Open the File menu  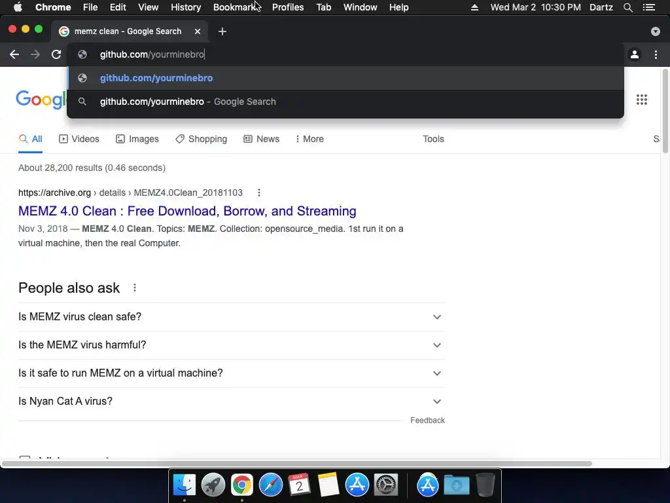click(90, 7)
